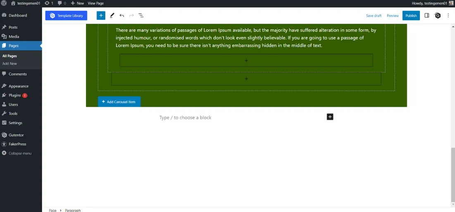Click the user avatar in admin bar
The height and width of the screenshot is (212, 455).
point(451,3)
